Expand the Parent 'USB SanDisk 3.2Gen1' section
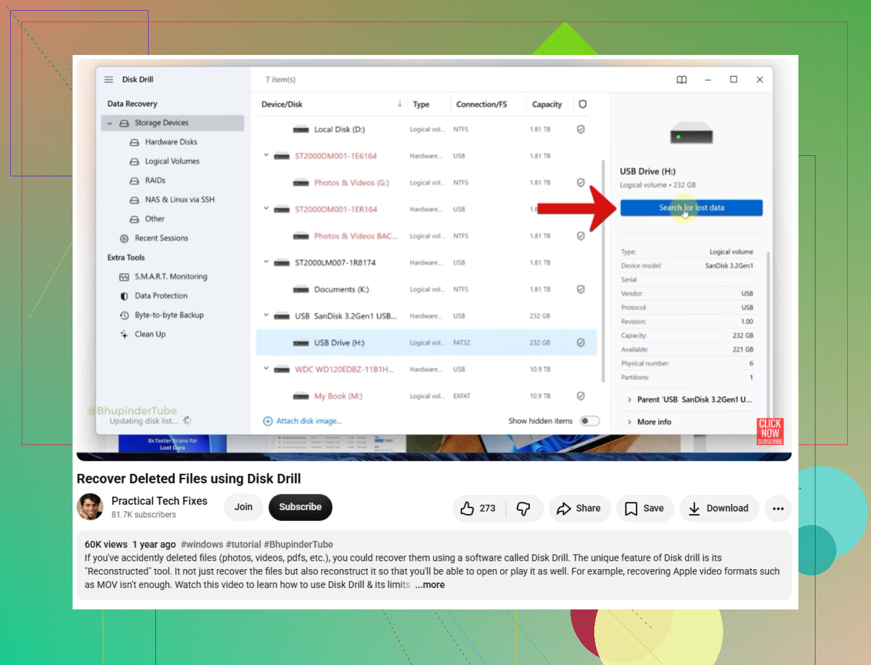The image size is (871, 665). pyautogui.click(x=690, y=400)
